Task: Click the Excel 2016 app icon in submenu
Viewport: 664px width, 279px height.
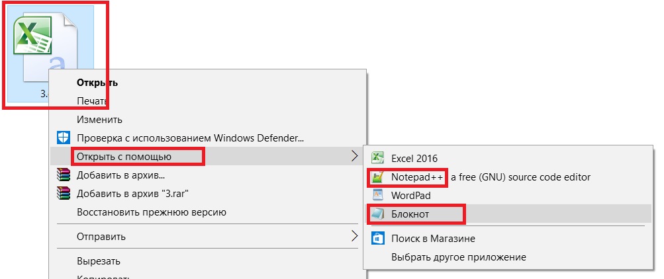Action: tap(378, 159)
